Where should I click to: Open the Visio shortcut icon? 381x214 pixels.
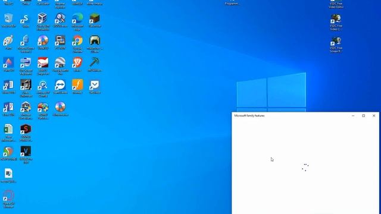pyautogui.click(x=8, y=108)
